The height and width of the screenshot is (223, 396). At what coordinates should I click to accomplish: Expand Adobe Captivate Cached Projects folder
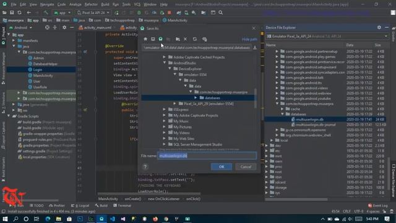165,57
